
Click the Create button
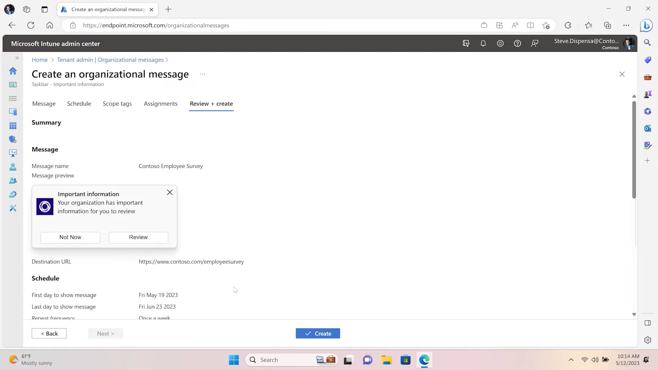click(318, 333)
